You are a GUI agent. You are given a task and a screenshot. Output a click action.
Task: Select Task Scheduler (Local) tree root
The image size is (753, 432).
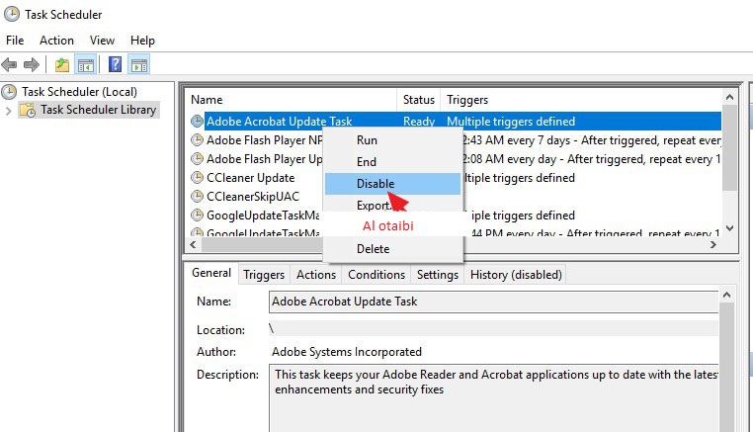[x=79, y=92]
